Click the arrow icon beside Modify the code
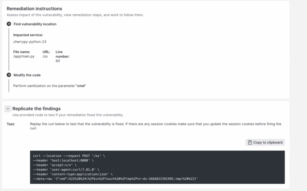 (9, 75)
